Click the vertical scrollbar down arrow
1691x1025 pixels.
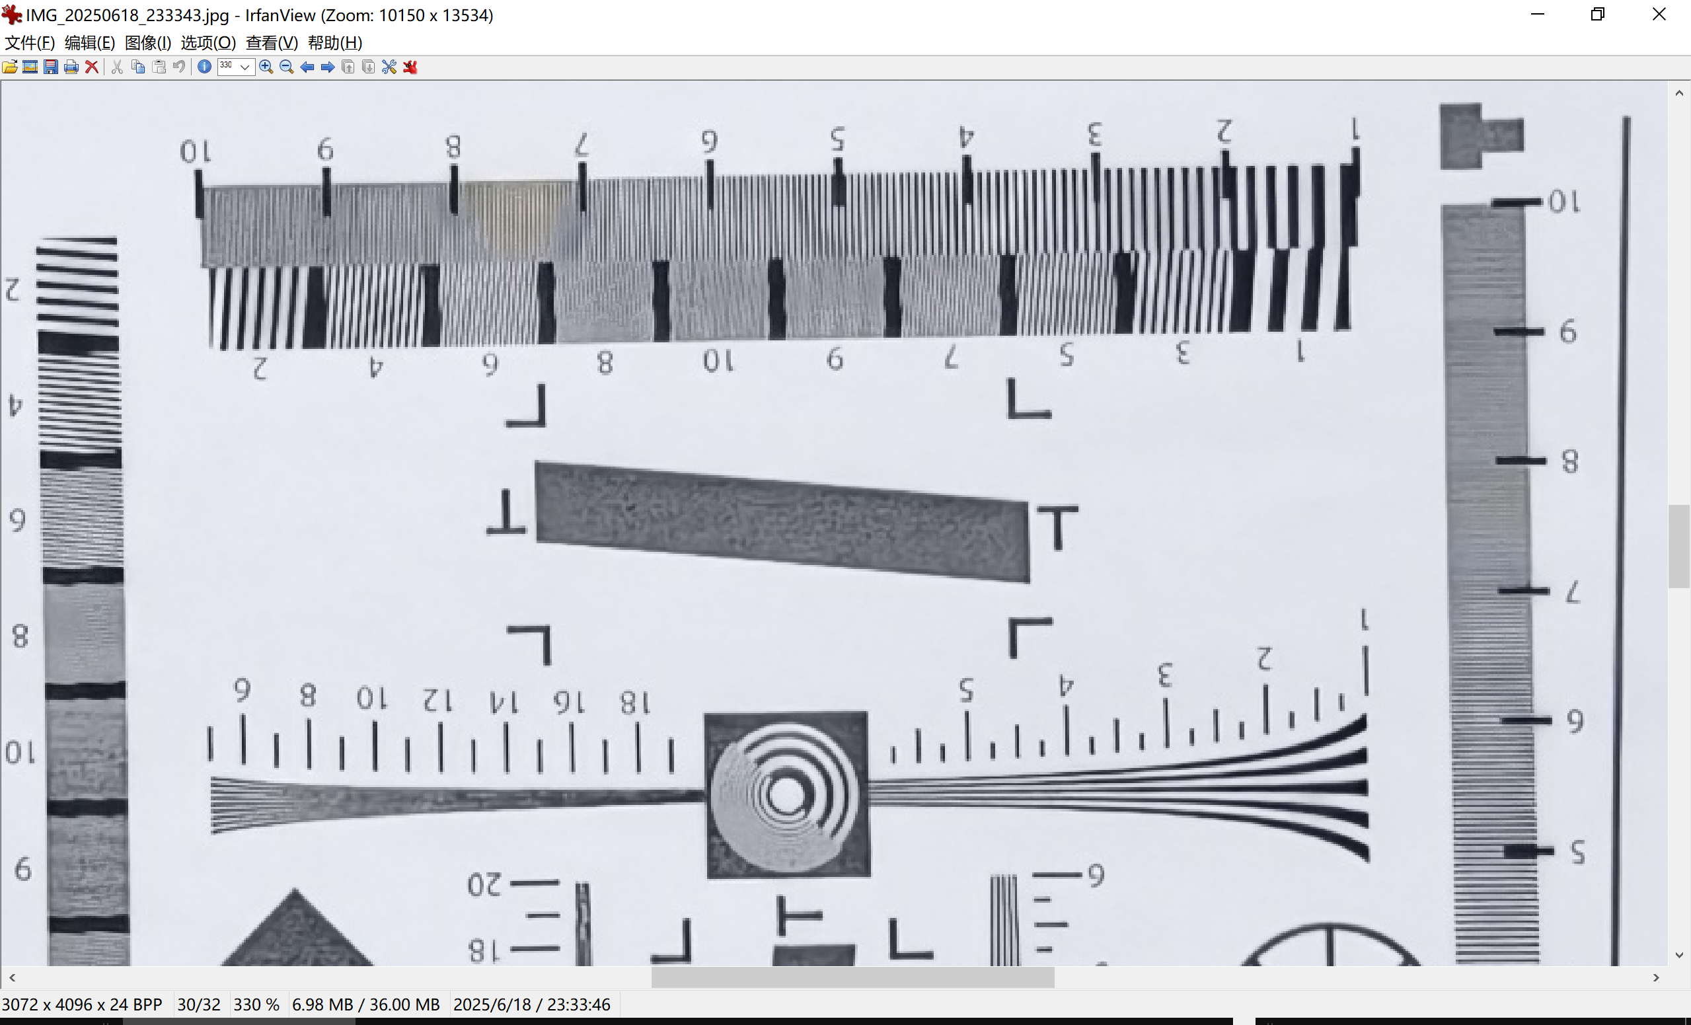point(1678,955)
